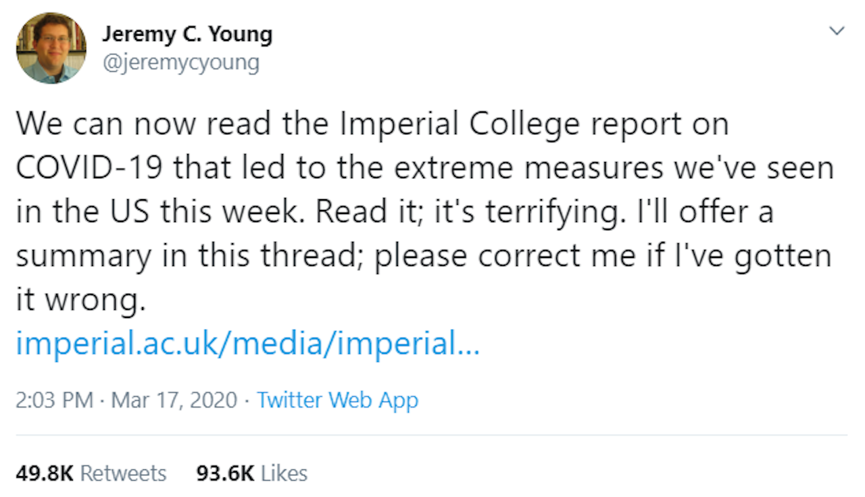Expand the down-arrow caret on the tweet
The height and width of the screenshot is (497, 865).
(837, 30)
